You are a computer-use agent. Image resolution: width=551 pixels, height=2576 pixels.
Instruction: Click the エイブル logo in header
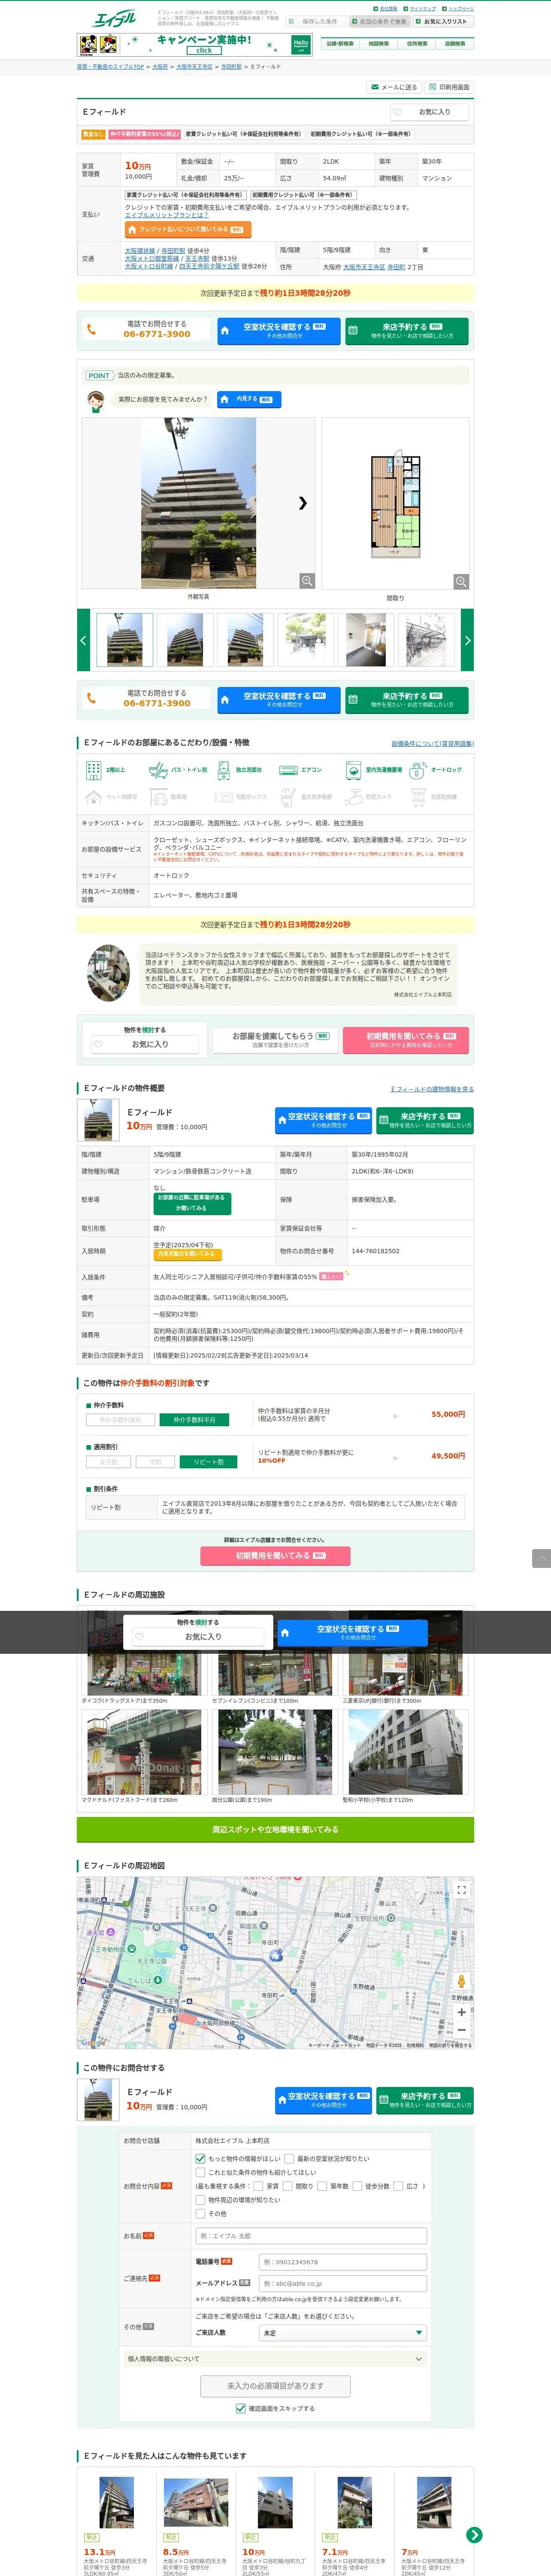click(114, 19)
